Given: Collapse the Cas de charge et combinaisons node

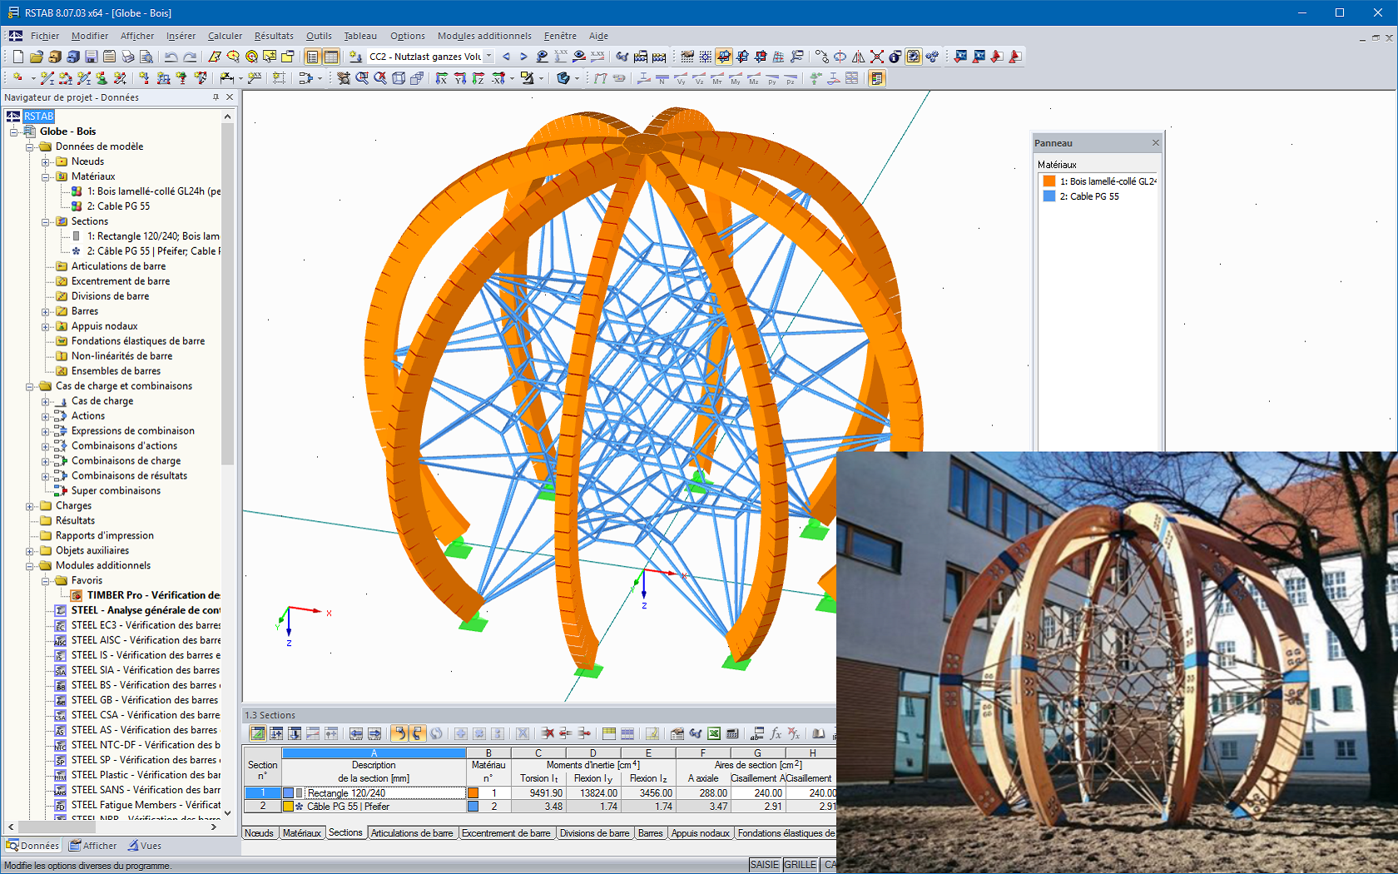Looking at the screenshot, I should pyautogui.click(x=30, y=386).
